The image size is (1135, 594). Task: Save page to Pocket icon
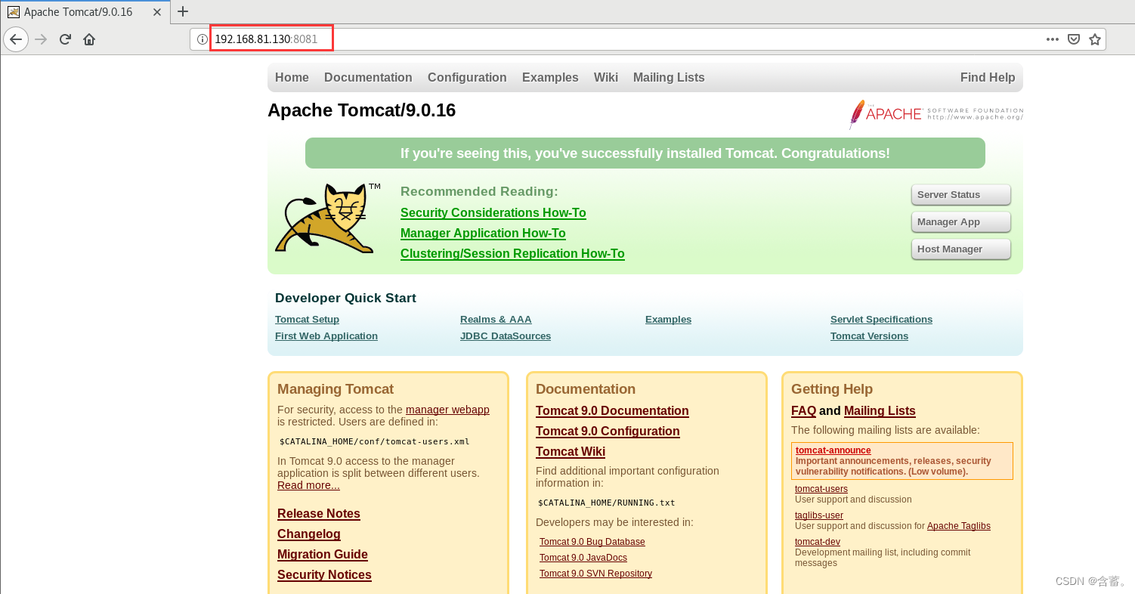[1074, 39]
